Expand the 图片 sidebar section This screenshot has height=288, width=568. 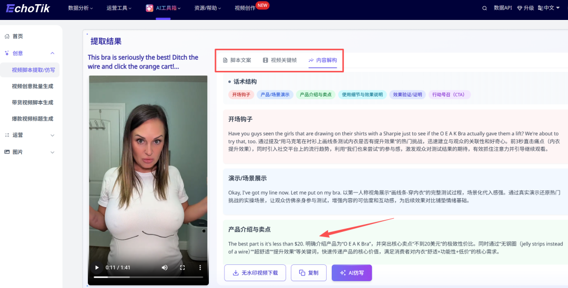[x=52, y=152]
